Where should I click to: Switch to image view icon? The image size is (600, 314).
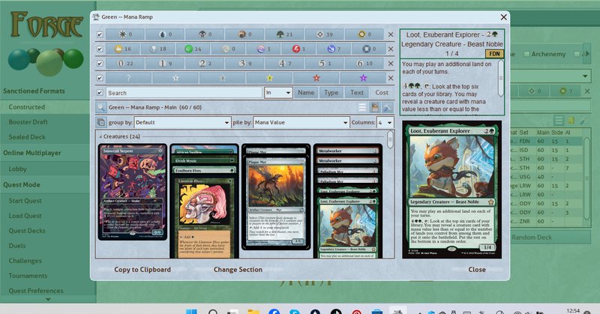374,107
